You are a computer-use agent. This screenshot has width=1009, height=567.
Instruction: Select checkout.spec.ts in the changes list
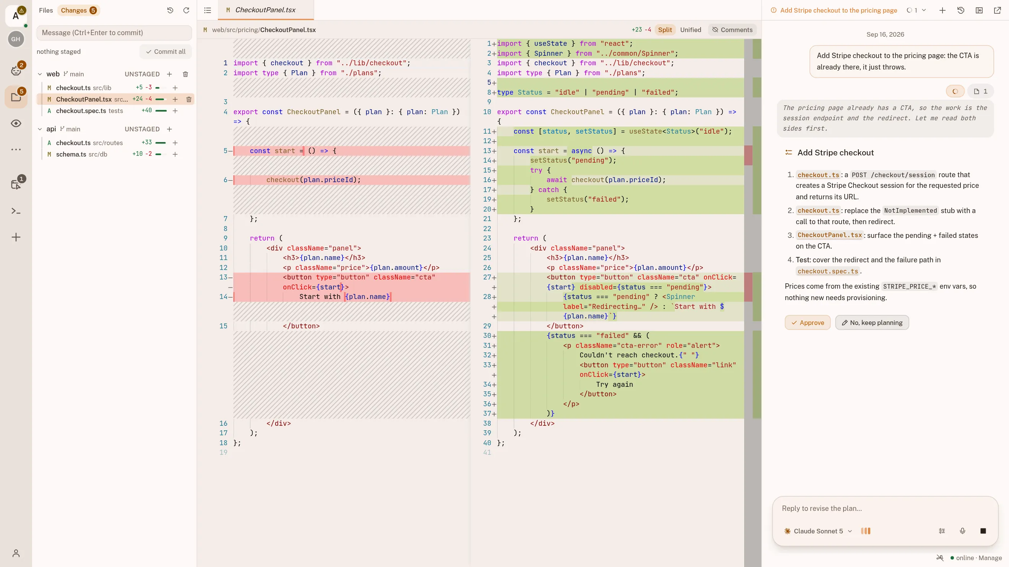coord(114,111)
